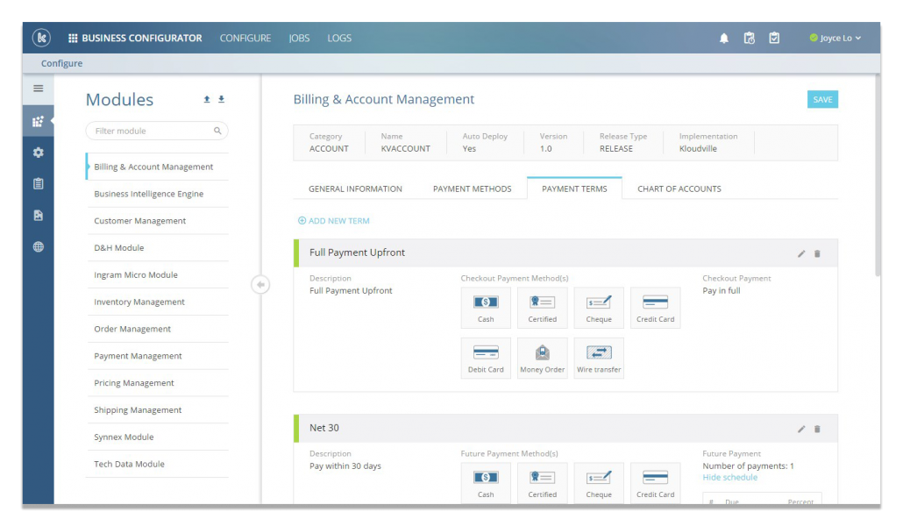Edit the Net 30 term
903x526 pixels.
pos(801,430)
